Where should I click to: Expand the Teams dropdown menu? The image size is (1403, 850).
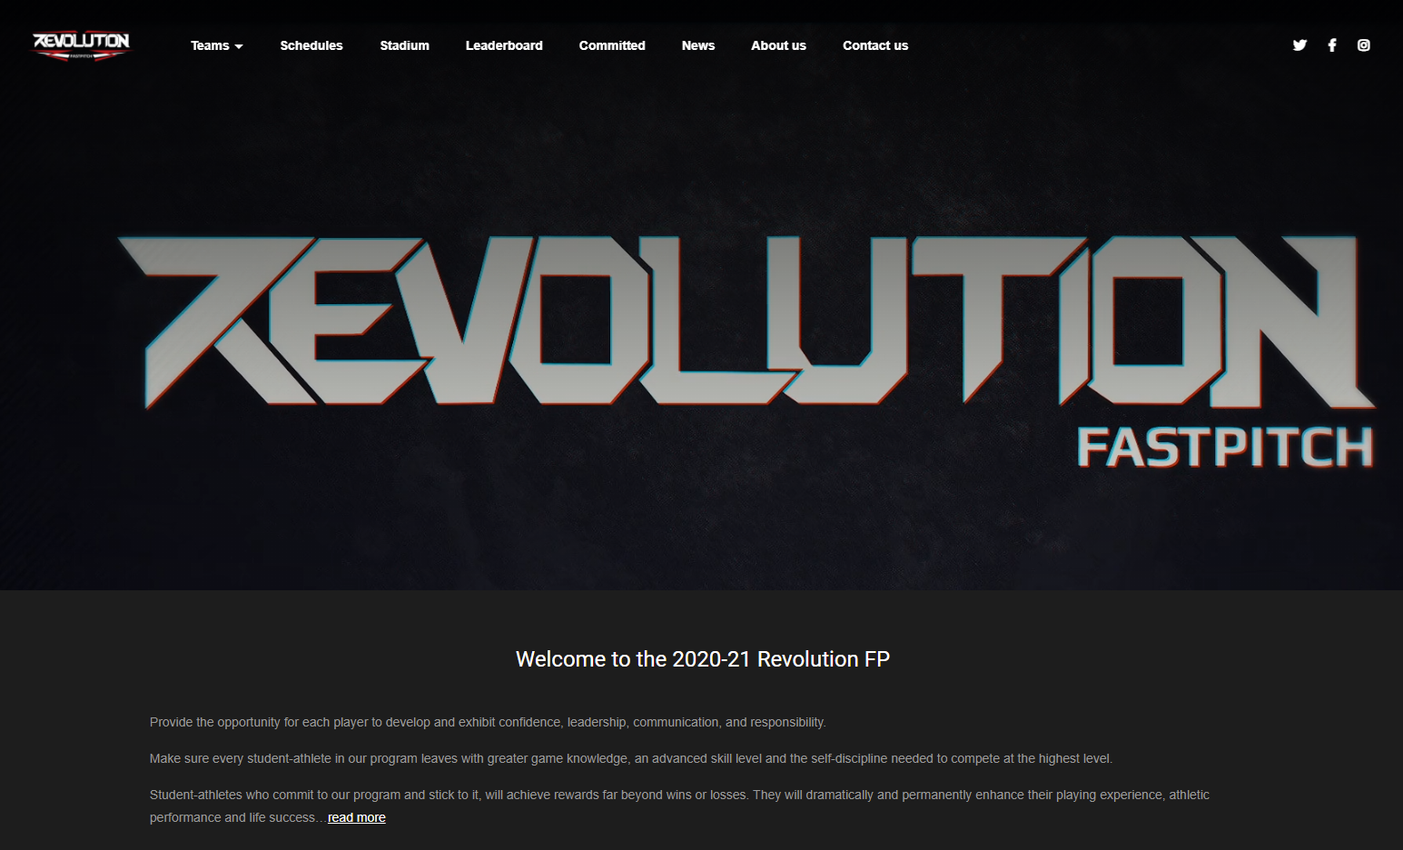pos(216,45)
